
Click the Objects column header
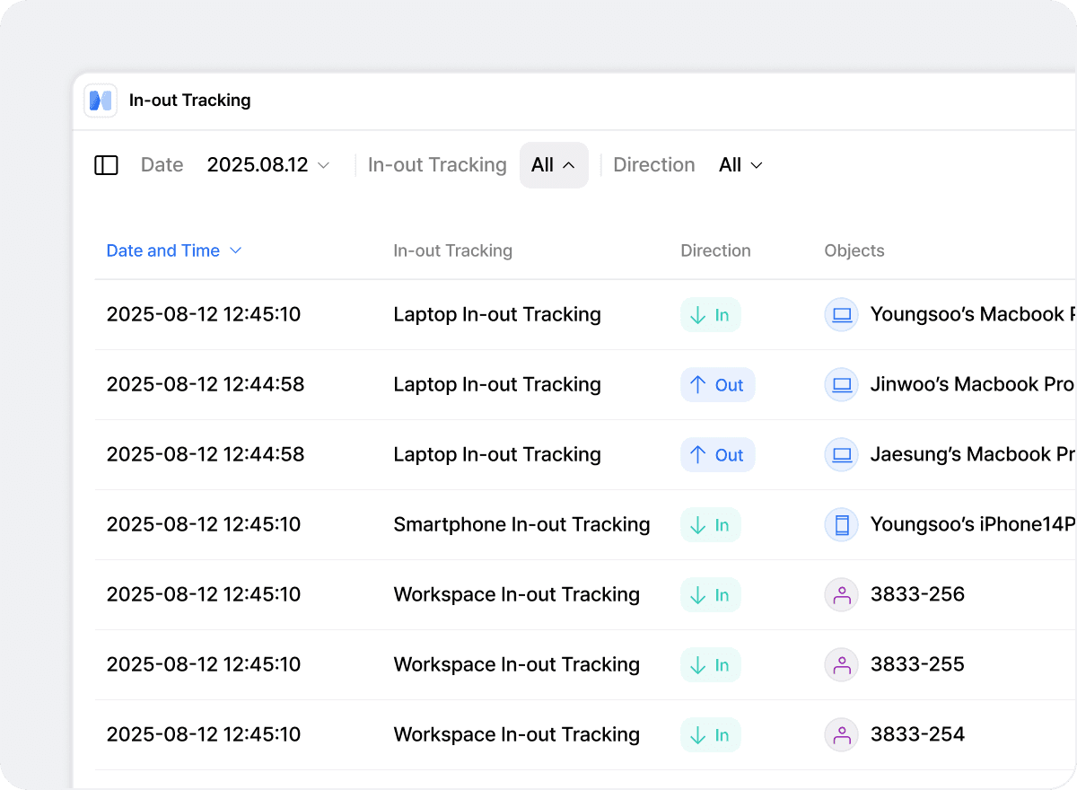[x=854, y=250]
